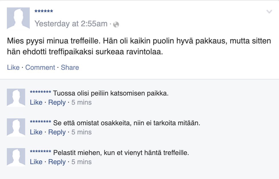This screenshot has height=179, width=279.
Task: Share the main post
Action: tap(70, 67)
